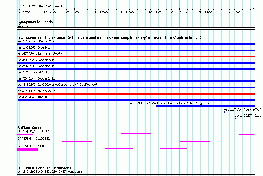
Task: Open the DGV Structural Variants track title
Action: 110,38
